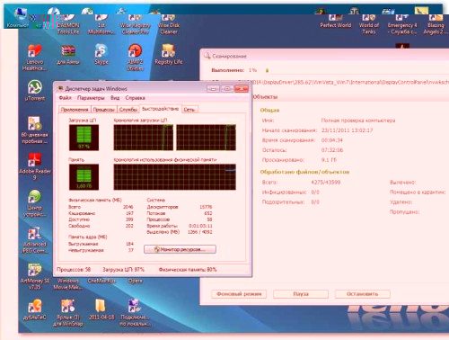Click the physical memory usage history graph

(x=175, y=177)
